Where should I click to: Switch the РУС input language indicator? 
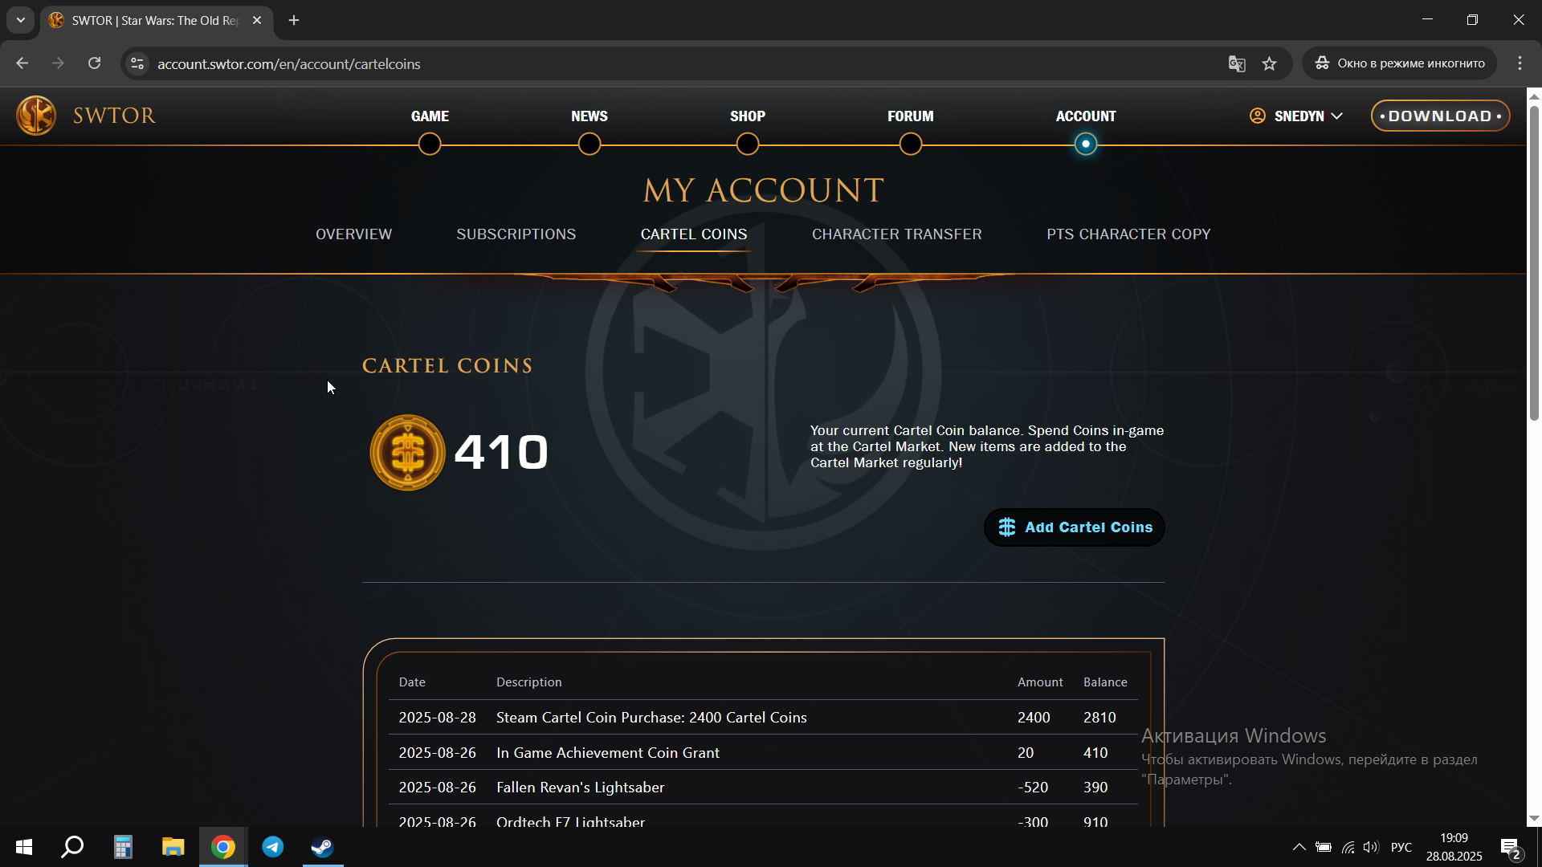(1401, 847)
